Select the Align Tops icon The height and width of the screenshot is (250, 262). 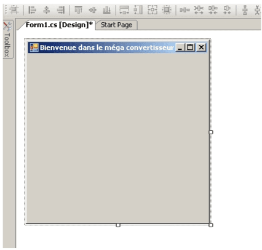[x=78, y=10]
